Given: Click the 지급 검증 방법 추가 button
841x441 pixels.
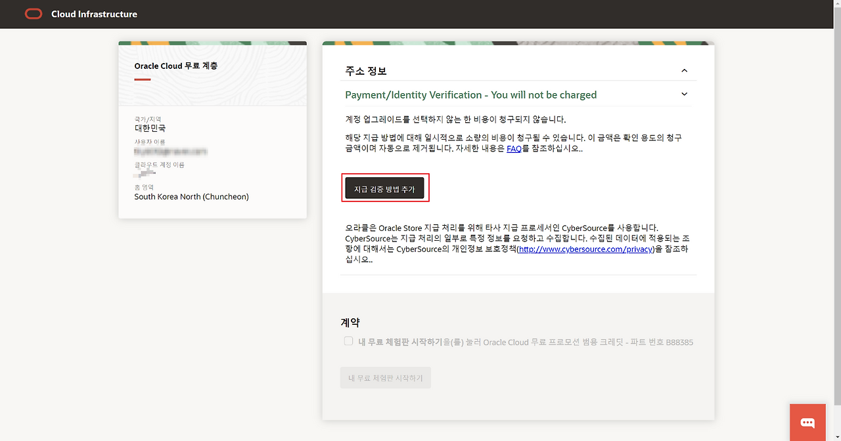Looking at the screenshot, I should pos(385,188).
